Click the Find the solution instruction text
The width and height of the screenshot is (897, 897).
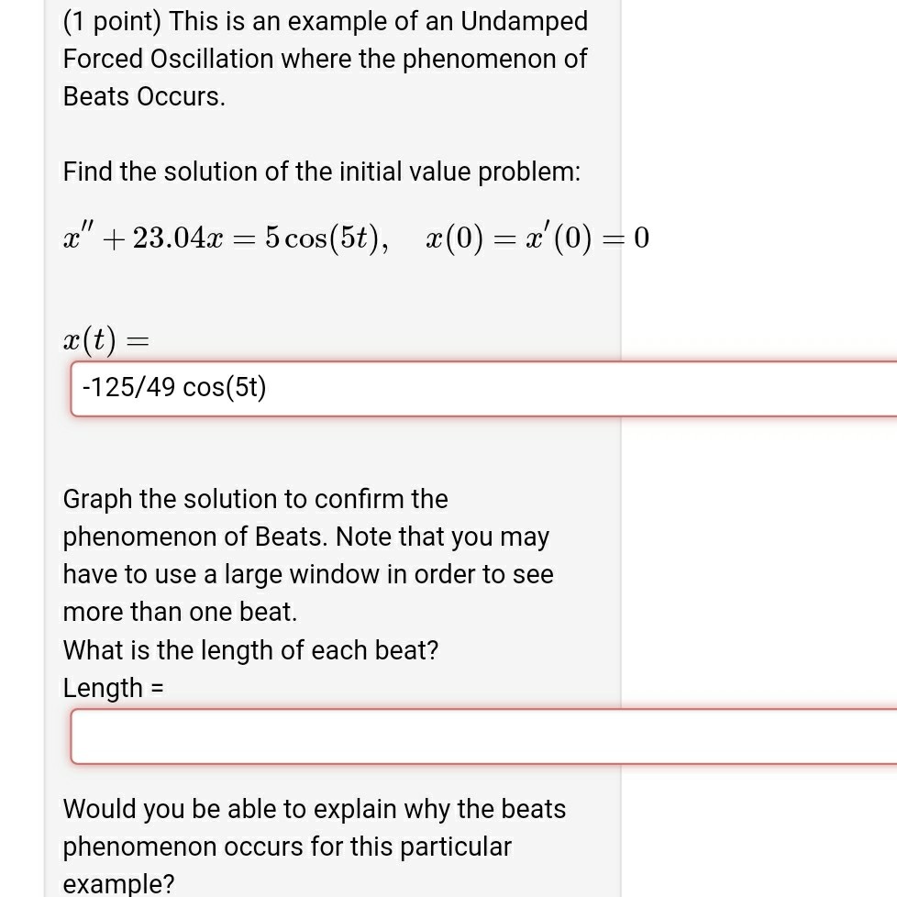[321, 172]
